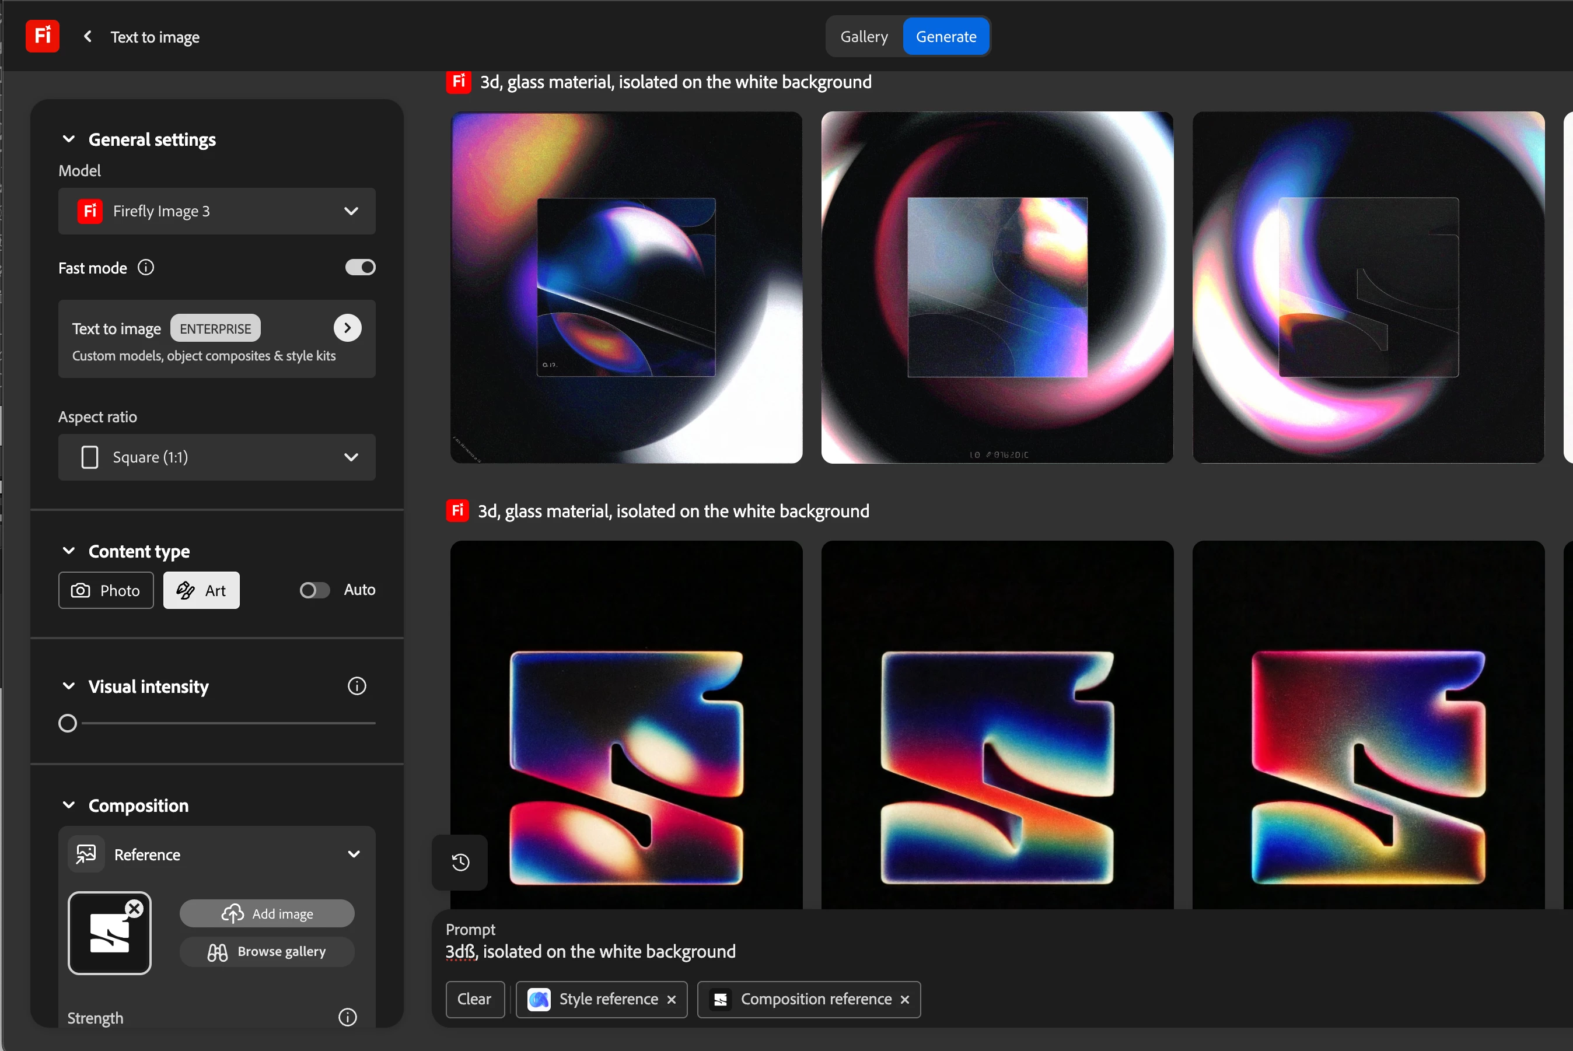Remove the Composition reference chip
This screenshot has height=1051, width=1573.
pyautogui.click(x=904, y=1000)
